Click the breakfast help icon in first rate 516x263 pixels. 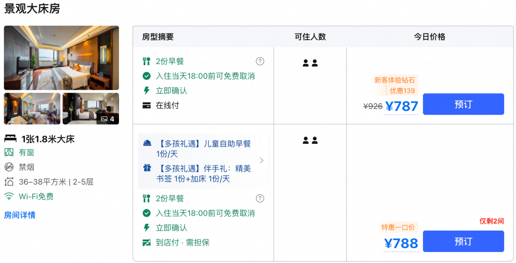[x=260, y=61]
